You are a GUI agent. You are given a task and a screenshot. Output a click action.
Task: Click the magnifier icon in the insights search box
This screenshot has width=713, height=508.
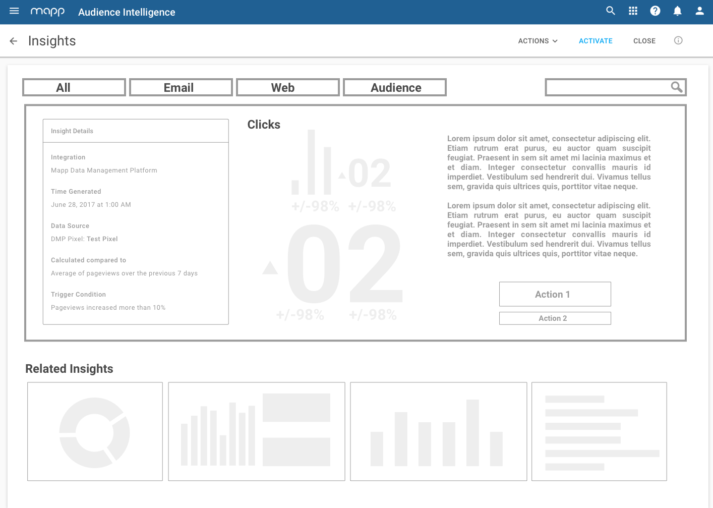677,87
